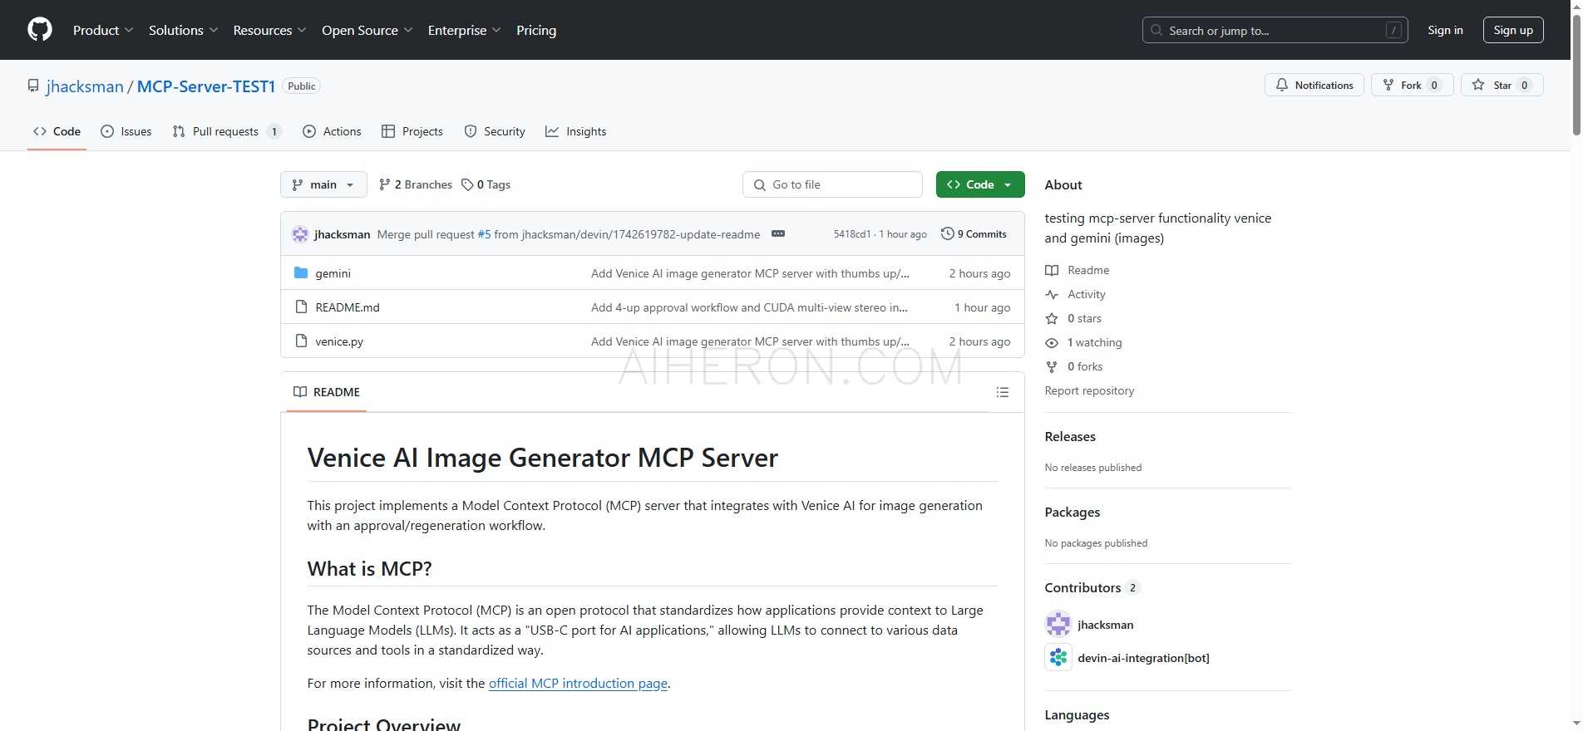The width and height of the screenshot is (1583, 731).
Task: Open commit hash 5418cd1
Action: click(852, 234)
